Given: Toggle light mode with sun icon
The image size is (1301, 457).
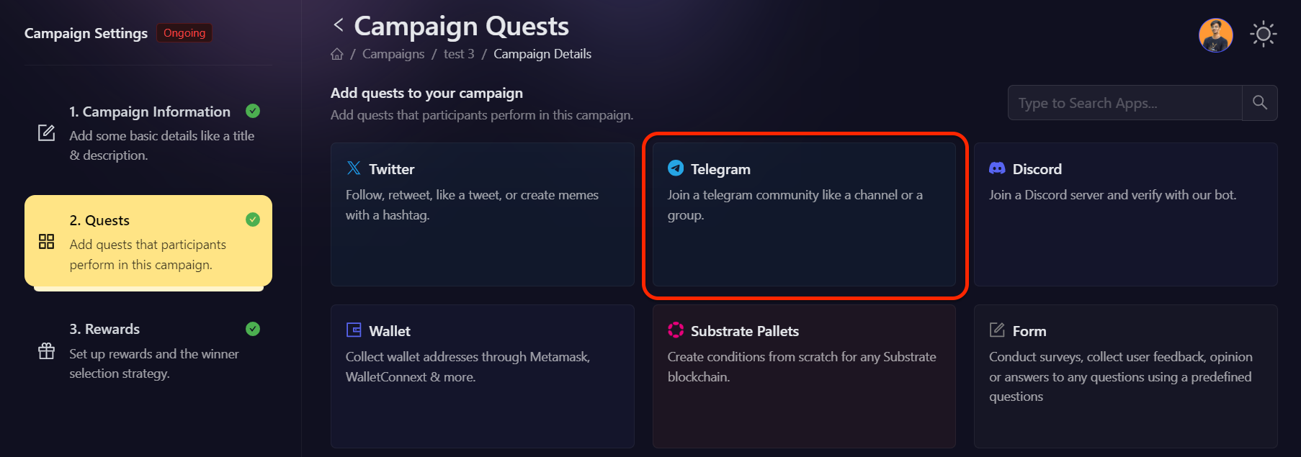Looking at the screenshot, I should pos(1263,35).
